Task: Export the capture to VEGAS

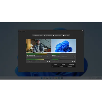Action: 57,35
